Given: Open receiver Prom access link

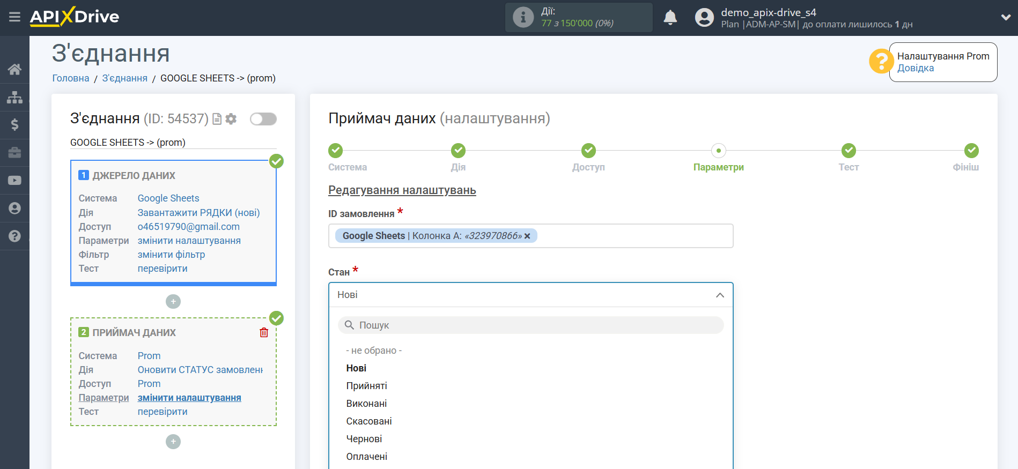Looking at the screenshot, I should [149, 384].
